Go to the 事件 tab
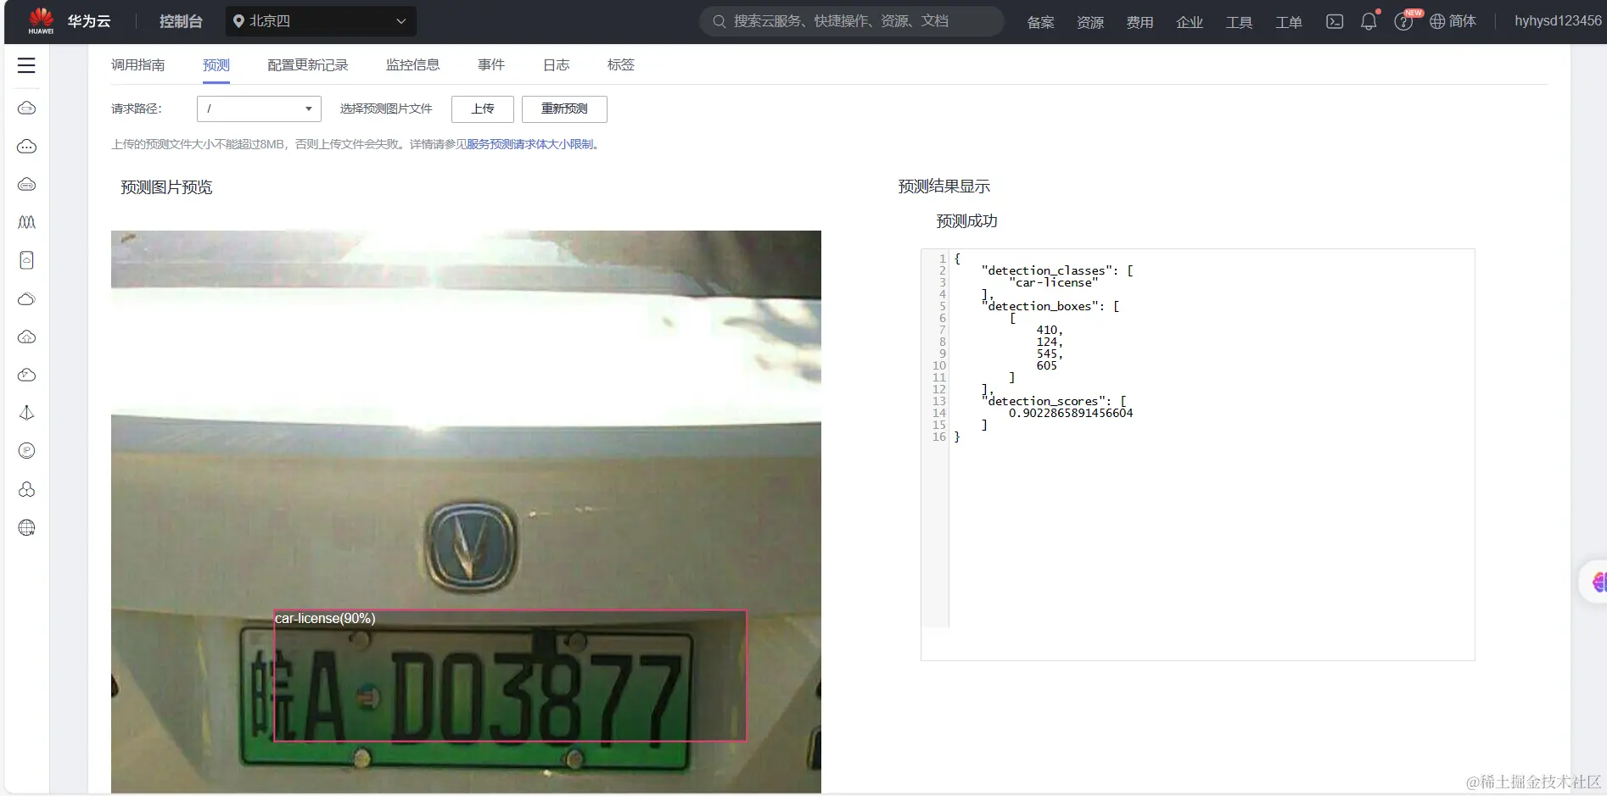The image size is (1607, 796). [491, 65]
